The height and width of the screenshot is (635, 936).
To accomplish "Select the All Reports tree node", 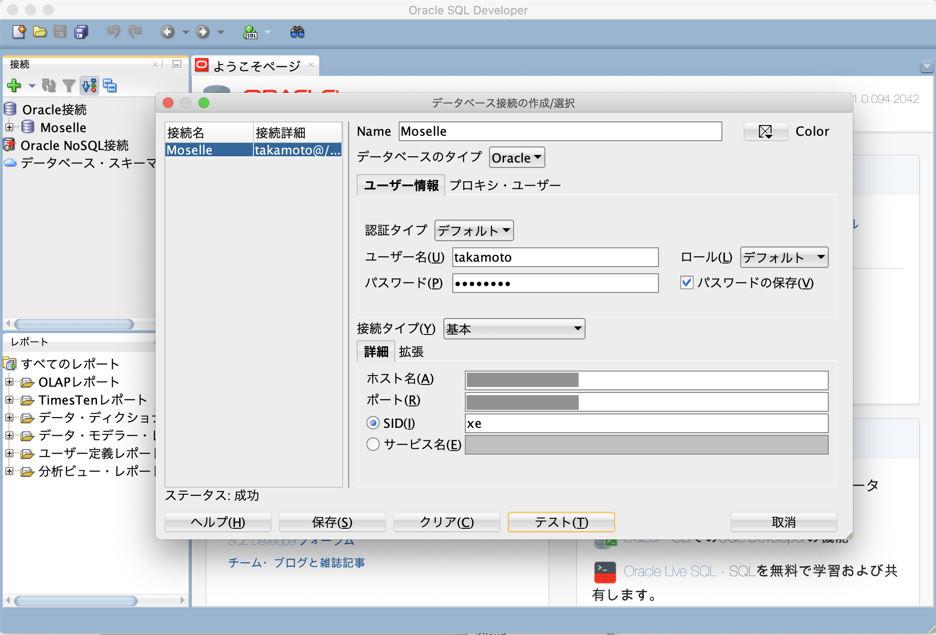I will pyautogui.click(x=62, y=364).
